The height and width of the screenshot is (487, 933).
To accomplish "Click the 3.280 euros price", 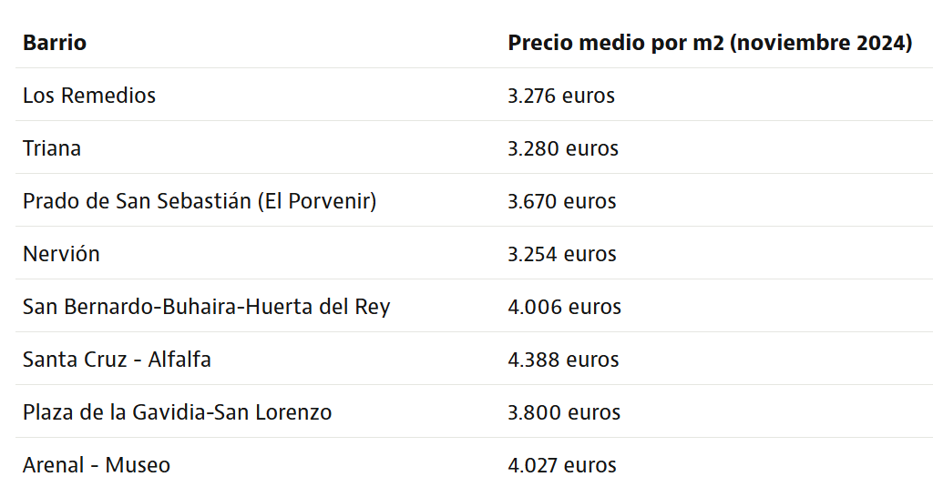I will point(563,148).
